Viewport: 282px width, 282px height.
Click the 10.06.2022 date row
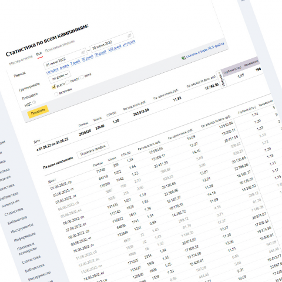point(83,249)
